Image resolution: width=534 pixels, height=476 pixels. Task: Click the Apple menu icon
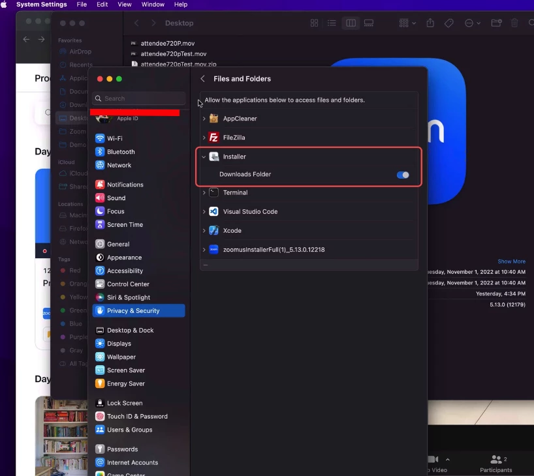click(x=4, y=5)
